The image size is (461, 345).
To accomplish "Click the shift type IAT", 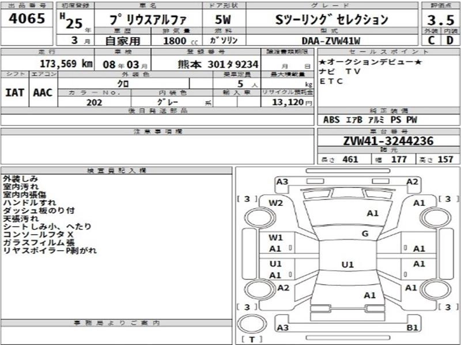I will (x=14, y=93).
